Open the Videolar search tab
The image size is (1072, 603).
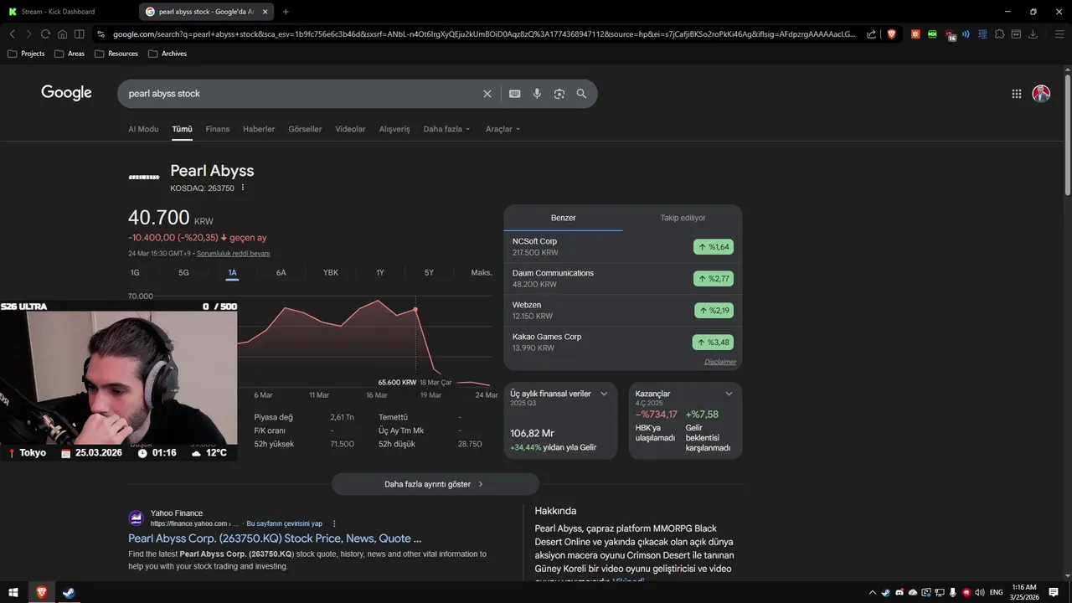pyautogui.click(x=350, y=129)
